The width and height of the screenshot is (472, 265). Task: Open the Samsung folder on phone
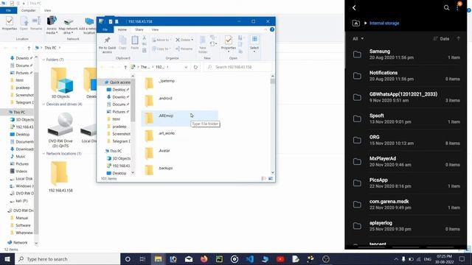406,54
